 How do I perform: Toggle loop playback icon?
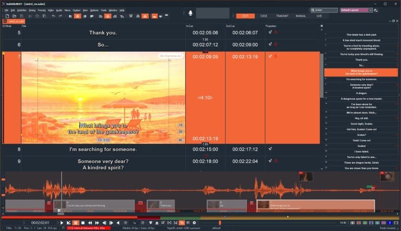pyautogui.click(x=125, y=223)
